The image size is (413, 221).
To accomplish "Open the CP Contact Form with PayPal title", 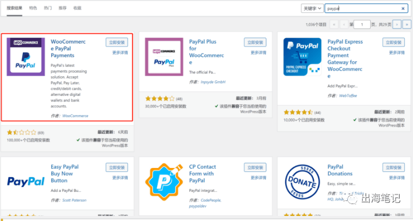I will coord(202,174).
